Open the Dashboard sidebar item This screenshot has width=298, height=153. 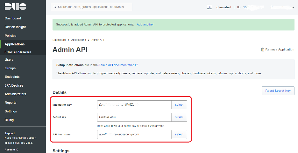point(13,18)
